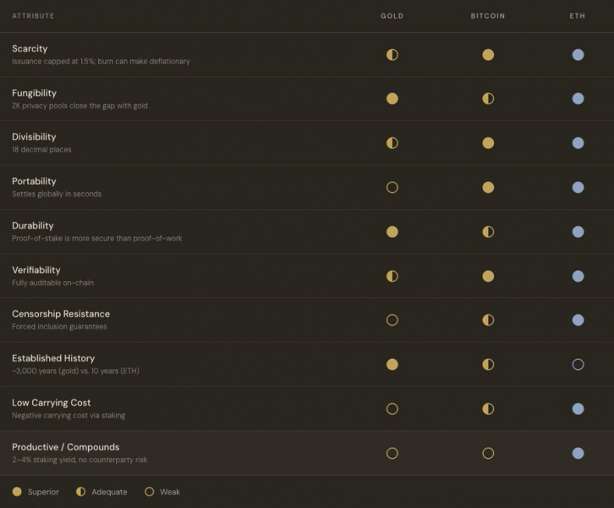Click Bitcoin's half-filled Durability indicator
Screen dimensions: 614x508
pos(488,232)
